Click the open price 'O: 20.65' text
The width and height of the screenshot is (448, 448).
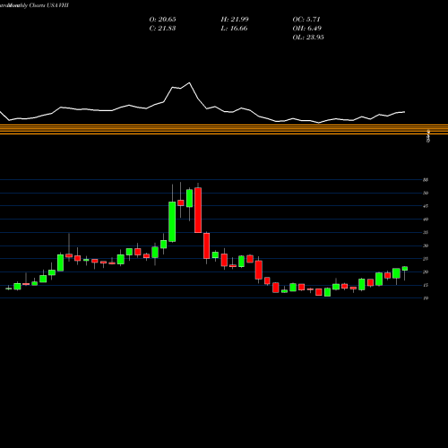[x=162, y=20]
